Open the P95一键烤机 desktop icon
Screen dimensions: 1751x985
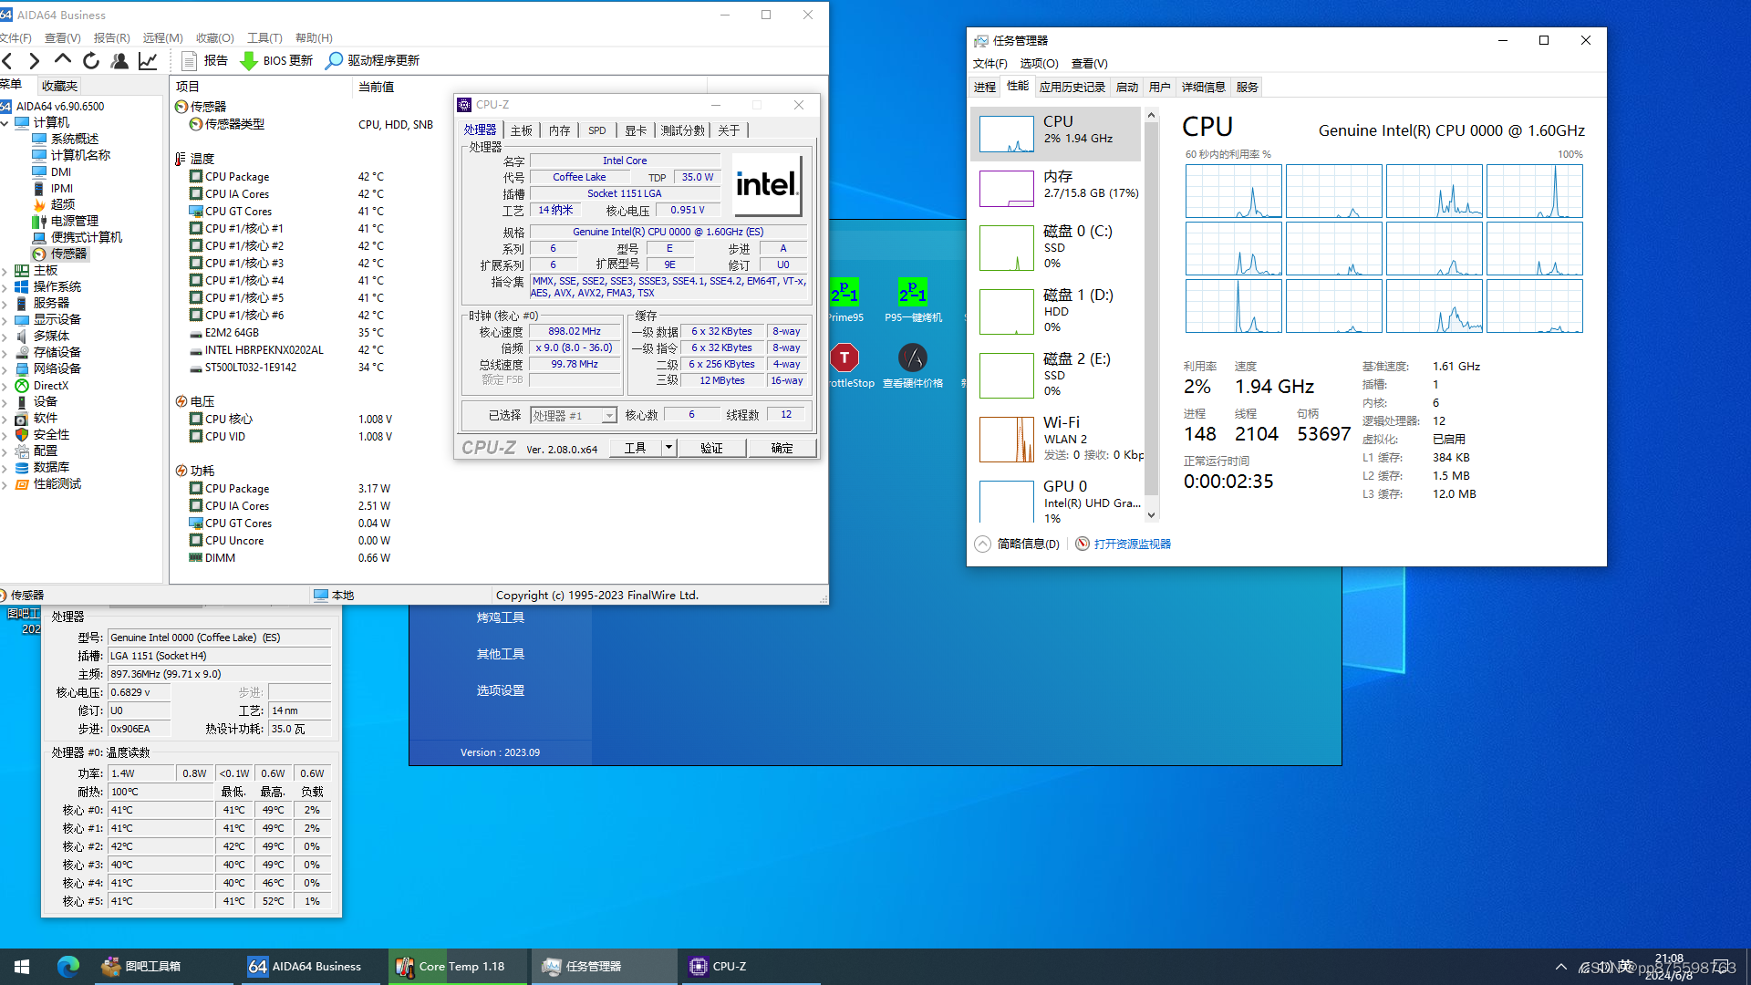pyautogui.click(x=913, y=301)
